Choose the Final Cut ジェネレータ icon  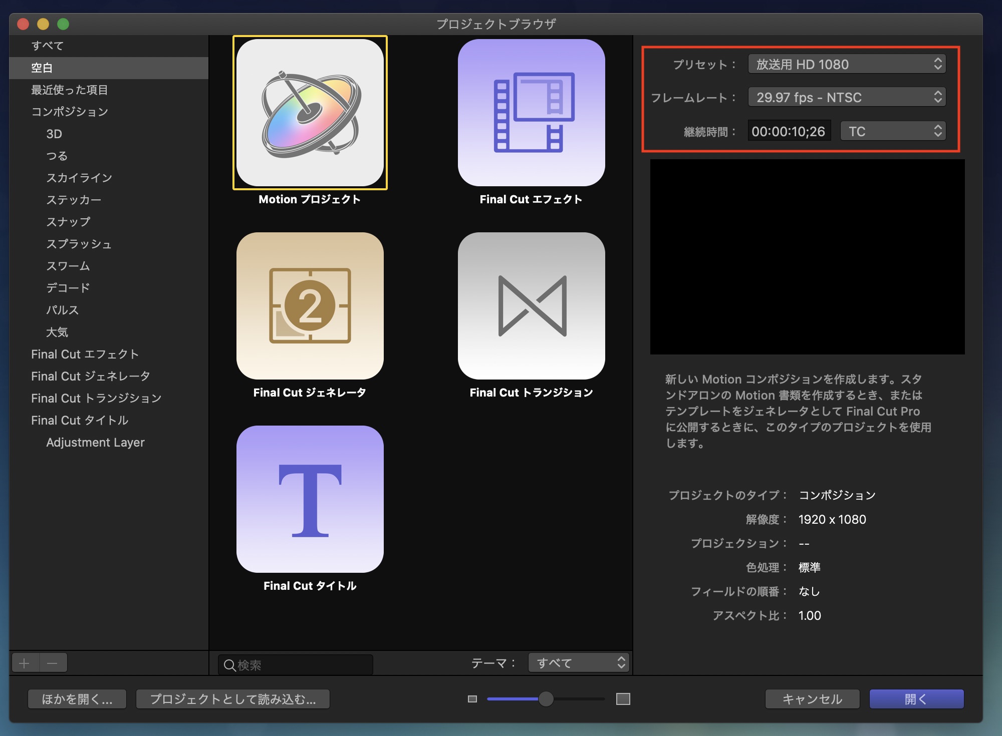pyautogui.click(x=310, y=306)
